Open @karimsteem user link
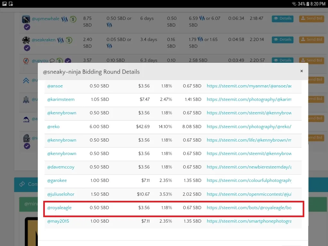This screenshot has height=246, width=328. (x=61, y=99)
